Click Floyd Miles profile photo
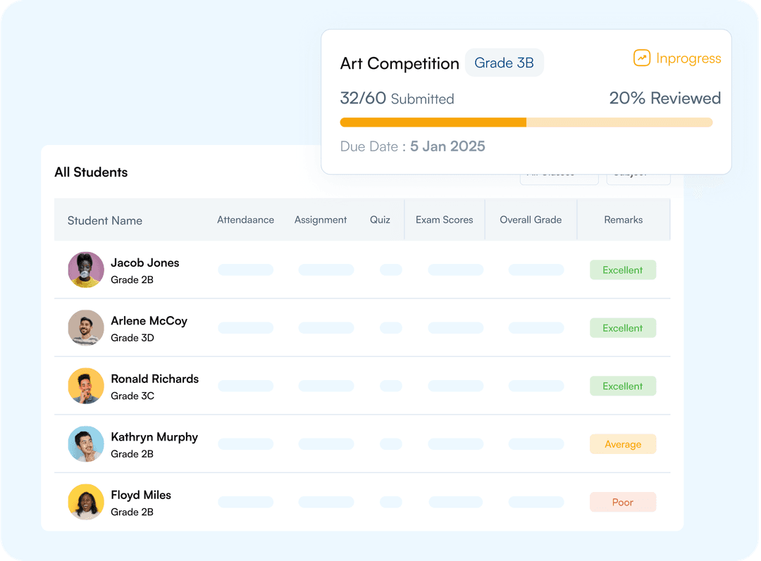Image resolution: width=761 pixels, height=561 pixels. click(x=86, y=502)
